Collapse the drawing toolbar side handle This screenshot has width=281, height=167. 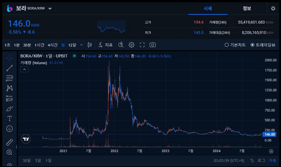(16, 147)
